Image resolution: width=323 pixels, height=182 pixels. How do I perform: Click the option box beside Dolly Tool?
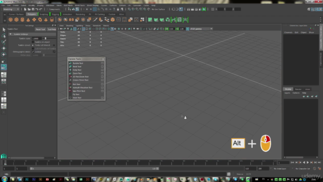[x=102, y=70]
